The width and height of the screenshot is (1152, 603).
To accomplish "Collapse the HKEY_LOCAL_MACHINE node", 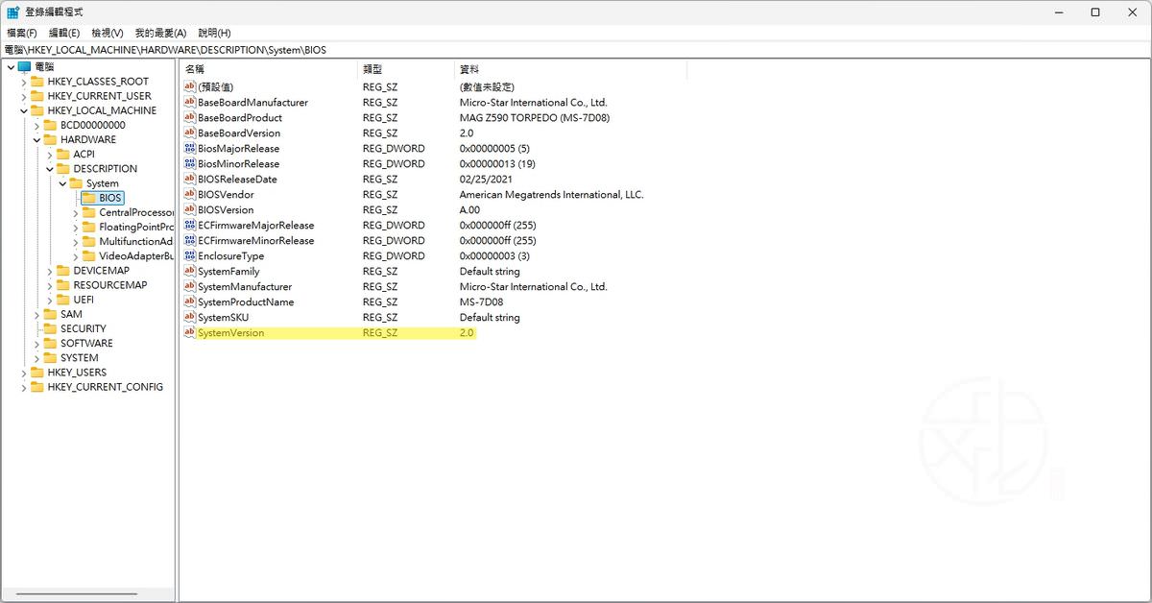I will pyautogui.click(x=24, y=110).
